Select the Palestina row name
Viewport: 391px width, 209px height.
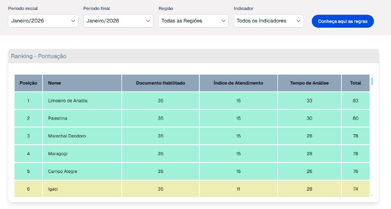click(x=58, y=118)
